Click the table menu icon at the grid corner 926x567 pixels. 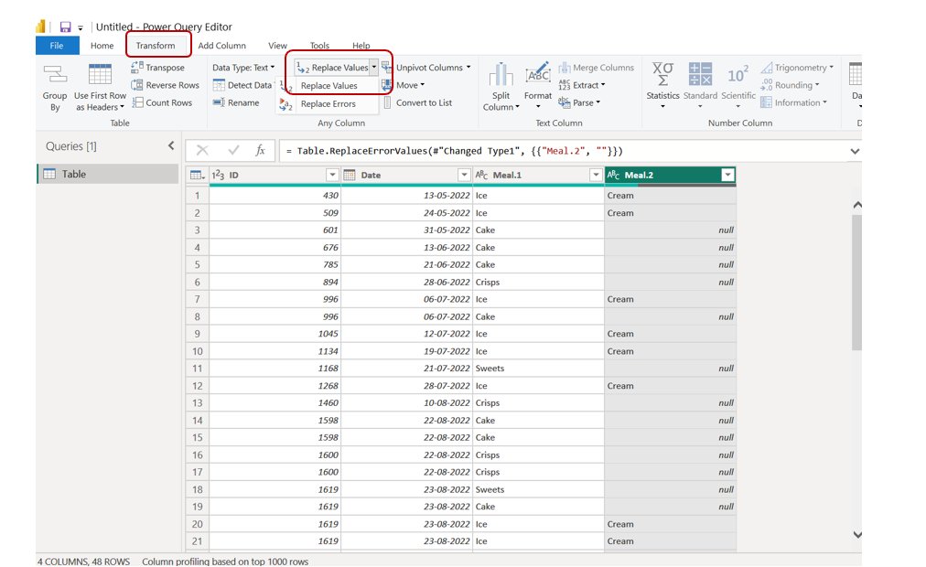pos(198,176)
